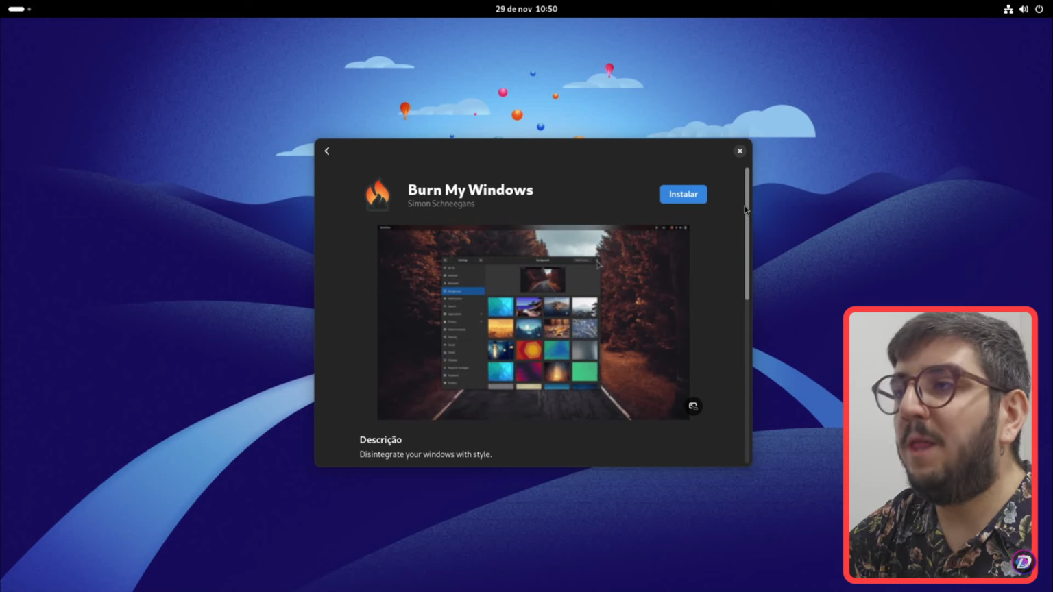Go back using the left chevron arrow
The height and width of the screenshot is (592, 1053).
coord(327,151)
